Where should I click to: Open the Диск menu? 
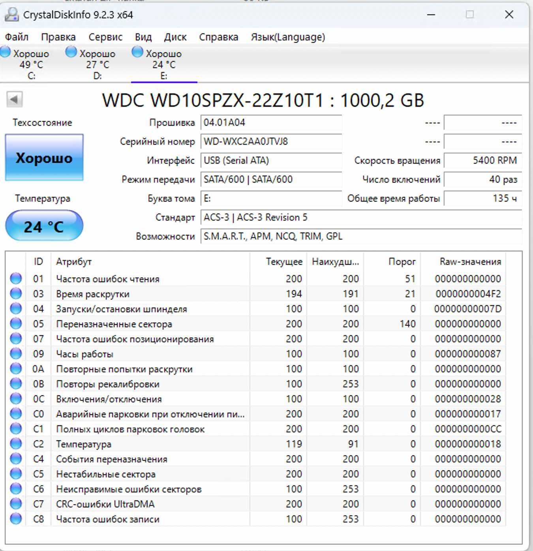pos(175,37)
